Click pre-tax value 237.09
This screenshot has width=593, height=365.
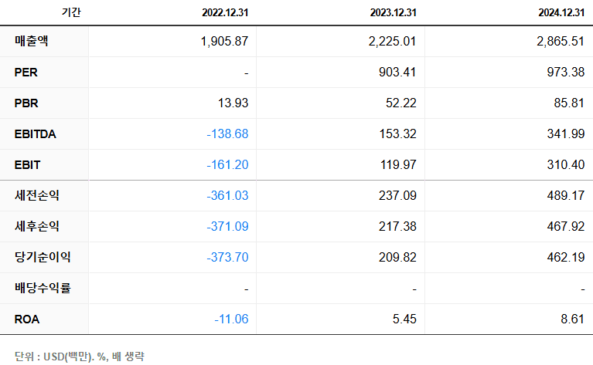tap(397, 196)
